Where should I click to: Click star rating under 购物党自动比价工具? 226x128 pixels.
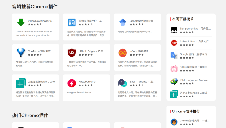86,24
